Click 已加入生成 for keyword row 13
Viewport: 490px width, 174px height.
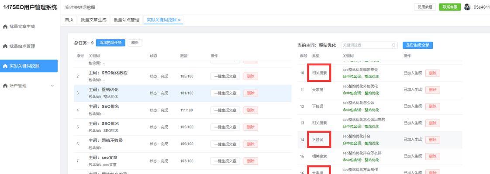point(413,123)
